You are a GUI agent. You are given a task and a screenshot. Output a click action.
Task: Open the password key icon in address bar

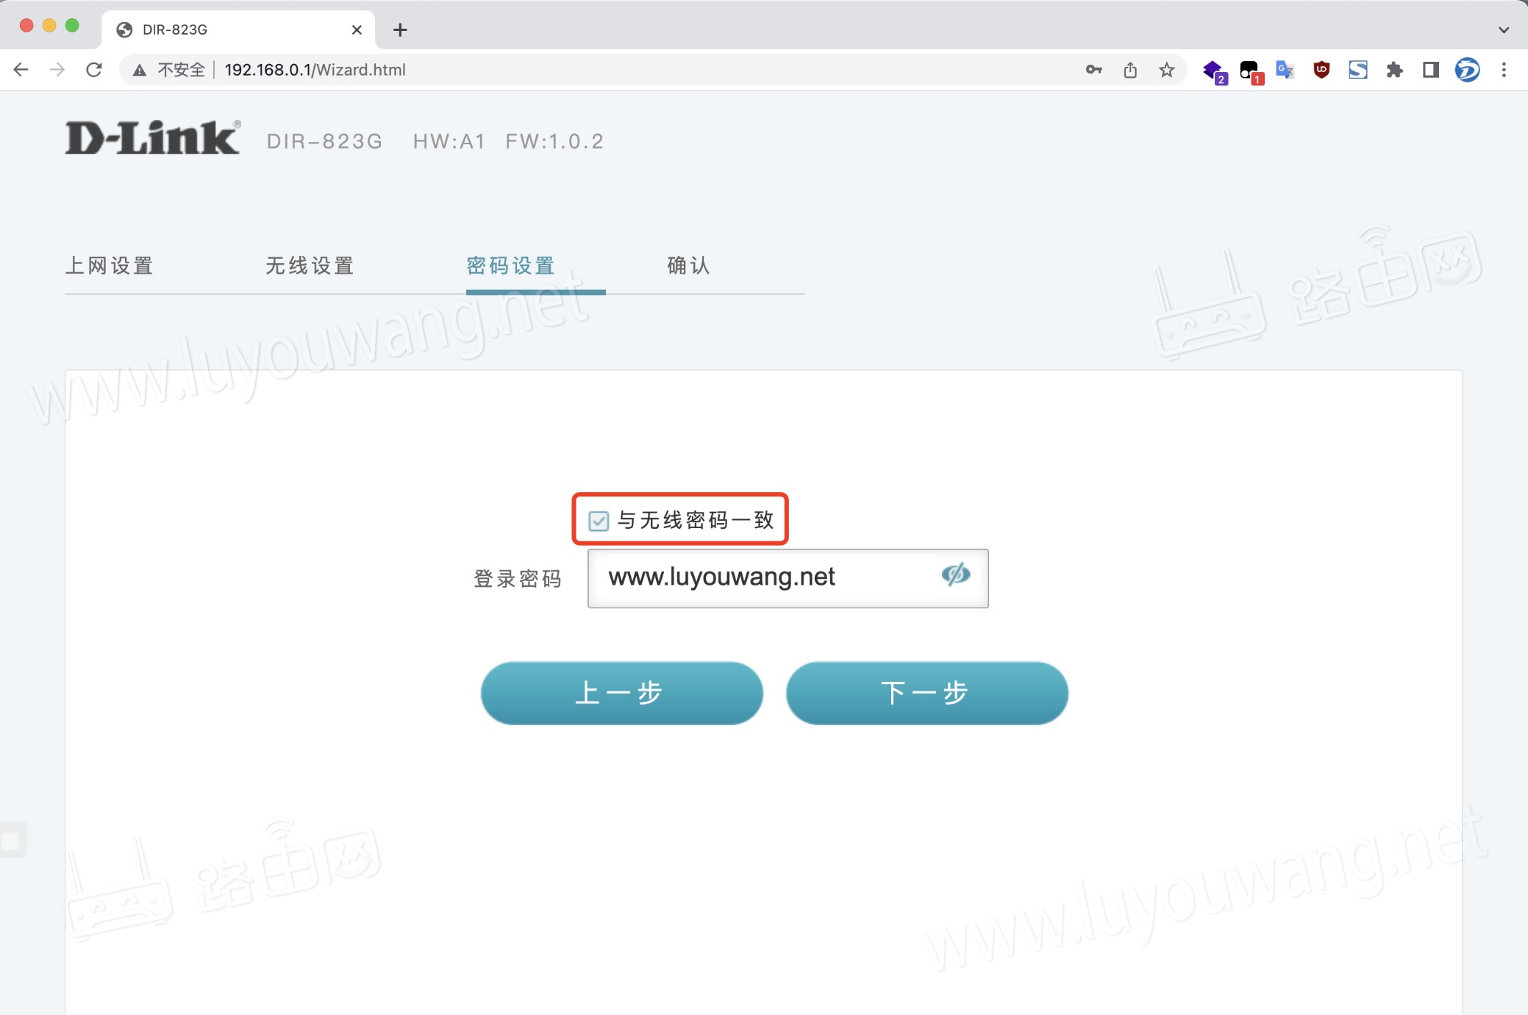point(1093,69)
